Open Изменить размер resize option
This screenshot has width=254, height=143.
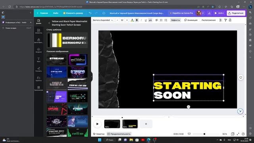pos(73,13)
